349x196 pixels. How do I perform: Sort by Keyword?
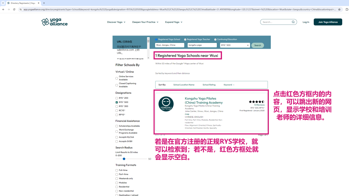(229, 85)
